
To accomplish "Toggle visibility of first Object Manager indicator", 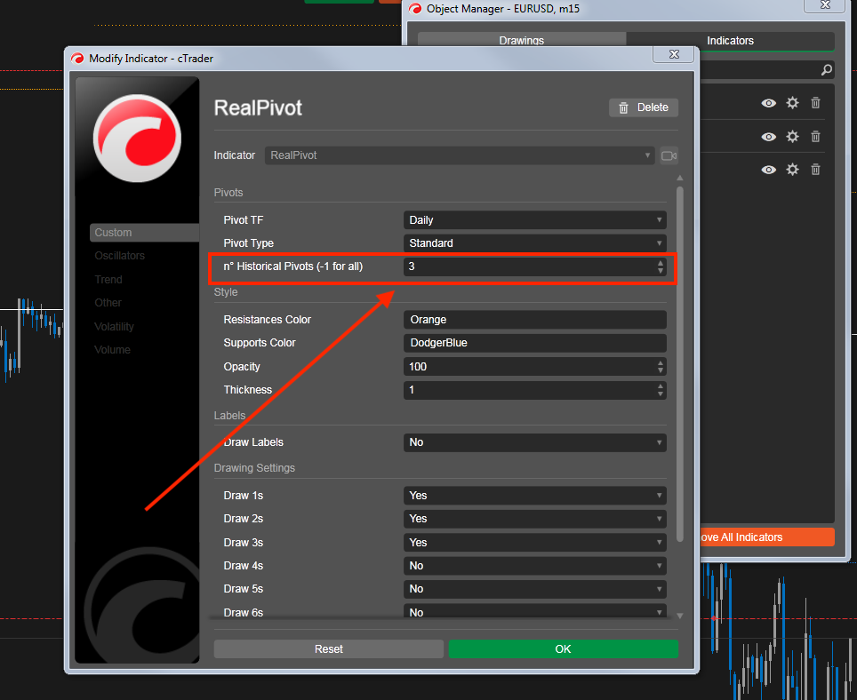I will click(x=768, y=103).
